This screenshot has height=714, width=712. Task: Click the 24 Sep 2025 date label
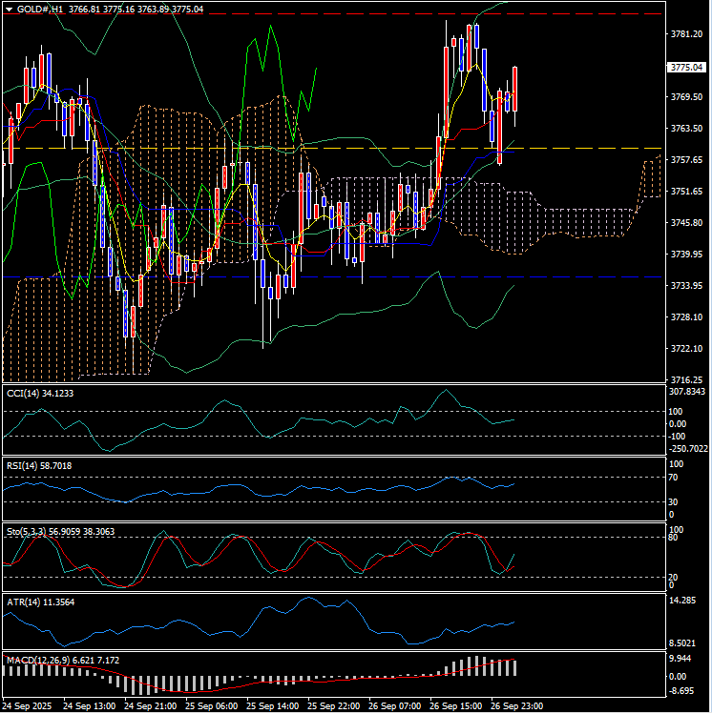(29, 706)
